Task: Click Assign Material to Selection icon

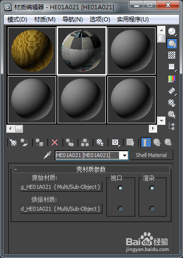Action: tap(40, 142)
